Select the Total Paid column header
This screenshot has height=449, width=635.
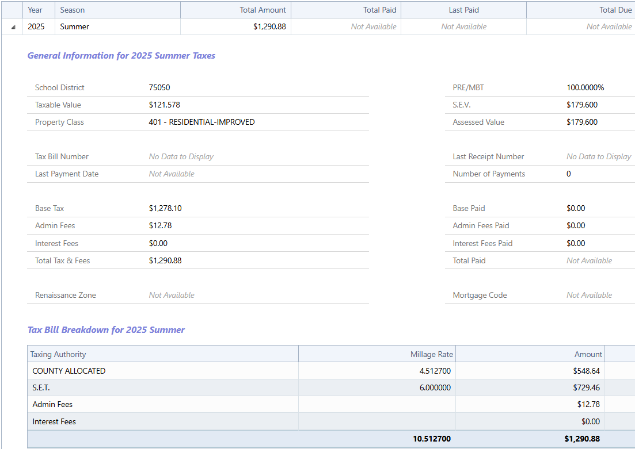379,10
